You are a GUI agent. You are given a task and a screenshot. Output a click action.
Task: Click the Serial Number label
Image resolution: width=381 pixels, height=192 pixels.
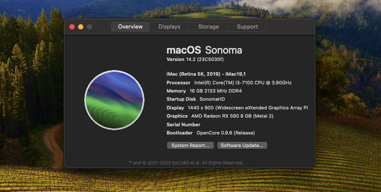[x=183, y=125]
